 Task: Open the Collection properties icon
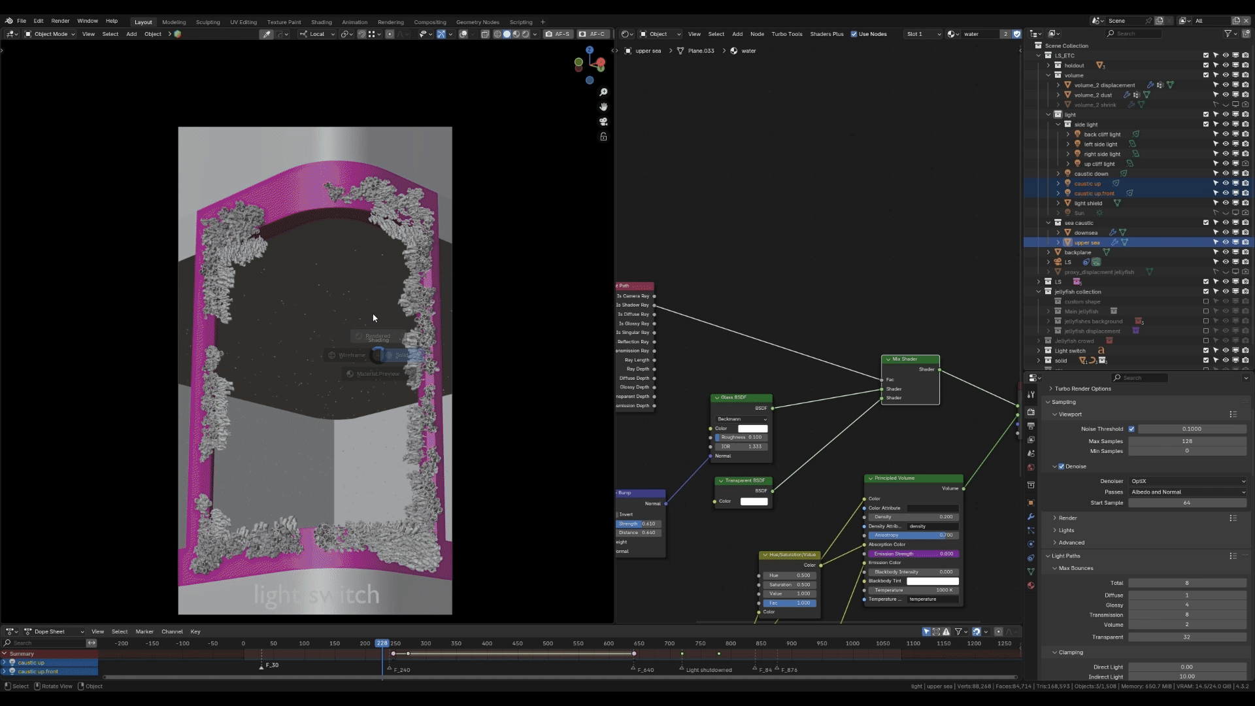coord(1031,485)
